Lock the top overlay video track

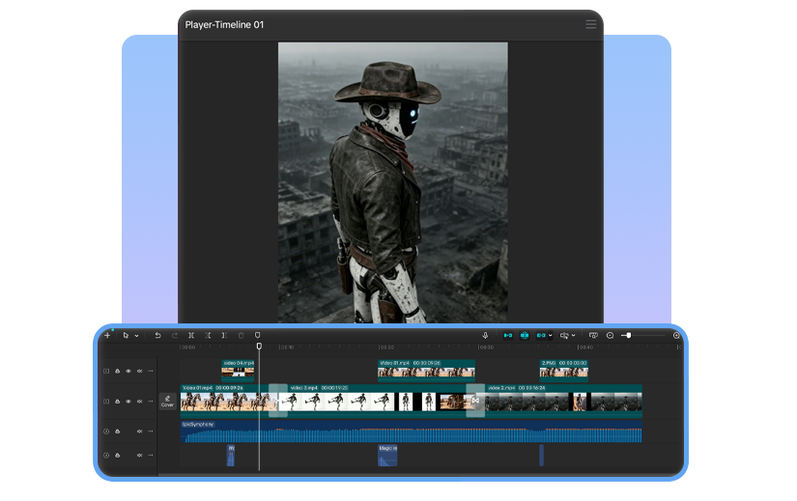[x=118, y=371]
